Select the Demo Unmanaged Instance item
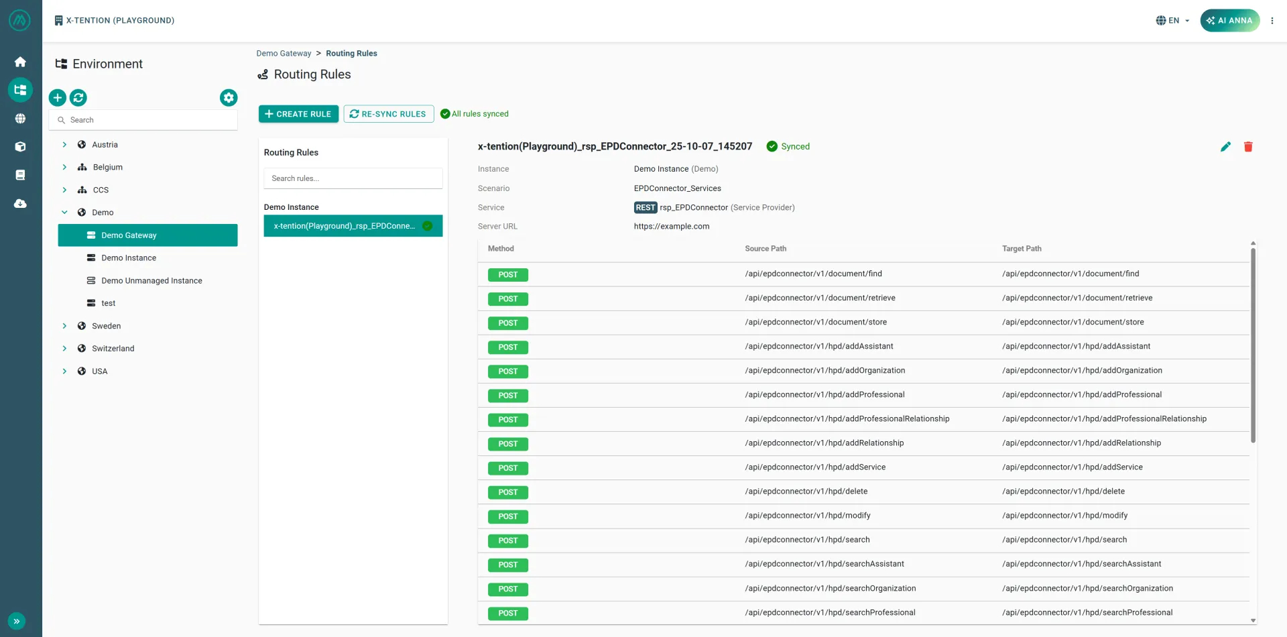1287x637 pixels. (151, 280)
